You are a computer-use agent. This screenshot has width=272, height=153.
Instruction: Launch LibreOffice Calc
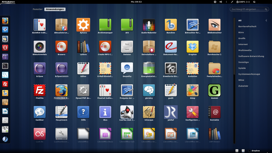[x=127, y=135]
